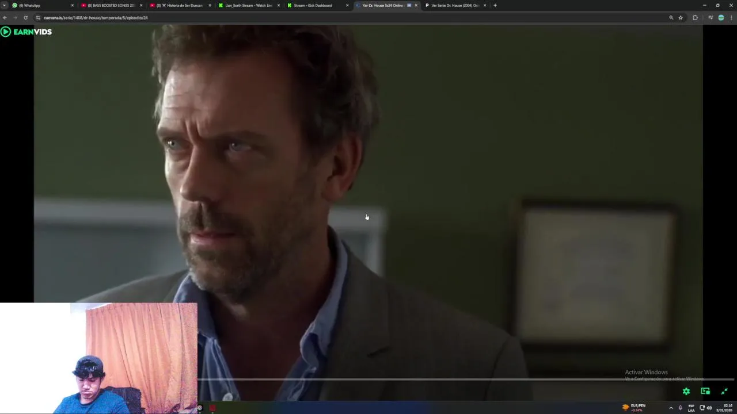Close the WhatsApp tab

point(73,5)
